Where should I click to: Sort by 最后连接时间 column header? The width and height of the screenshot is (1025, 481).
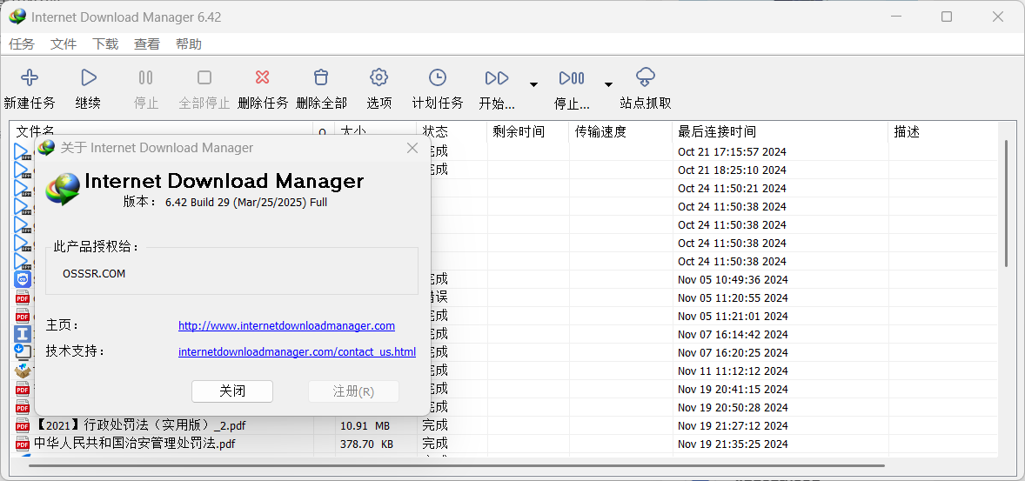click(780, 131)
